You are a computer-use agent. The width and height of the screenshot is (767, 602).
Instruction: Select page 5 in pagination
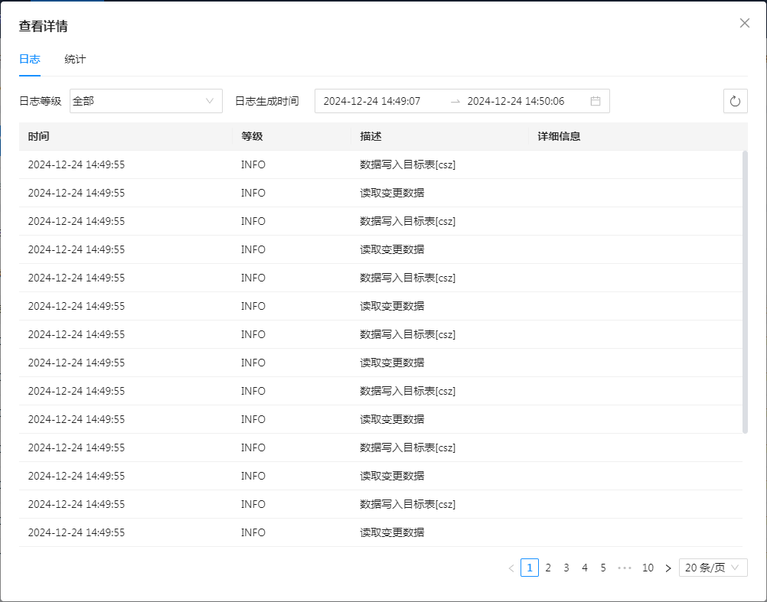pyautogui.click(x=603, y=568)
